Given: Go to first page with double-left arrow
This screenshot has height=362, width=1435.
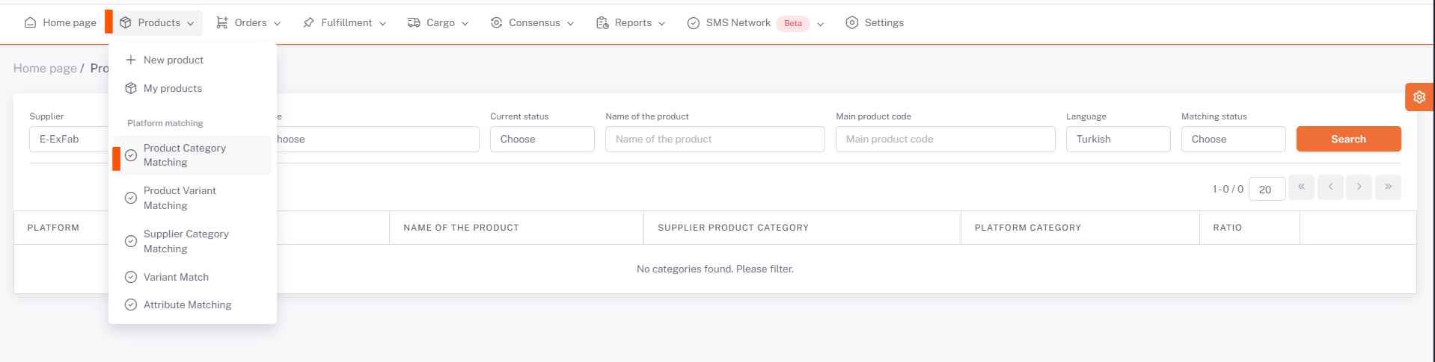Looking at the screenshot, I should tap(1301, 187).
